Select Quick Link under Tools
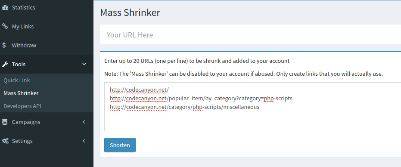This screenshot has height=167, width=401. (x=17, y=80)
